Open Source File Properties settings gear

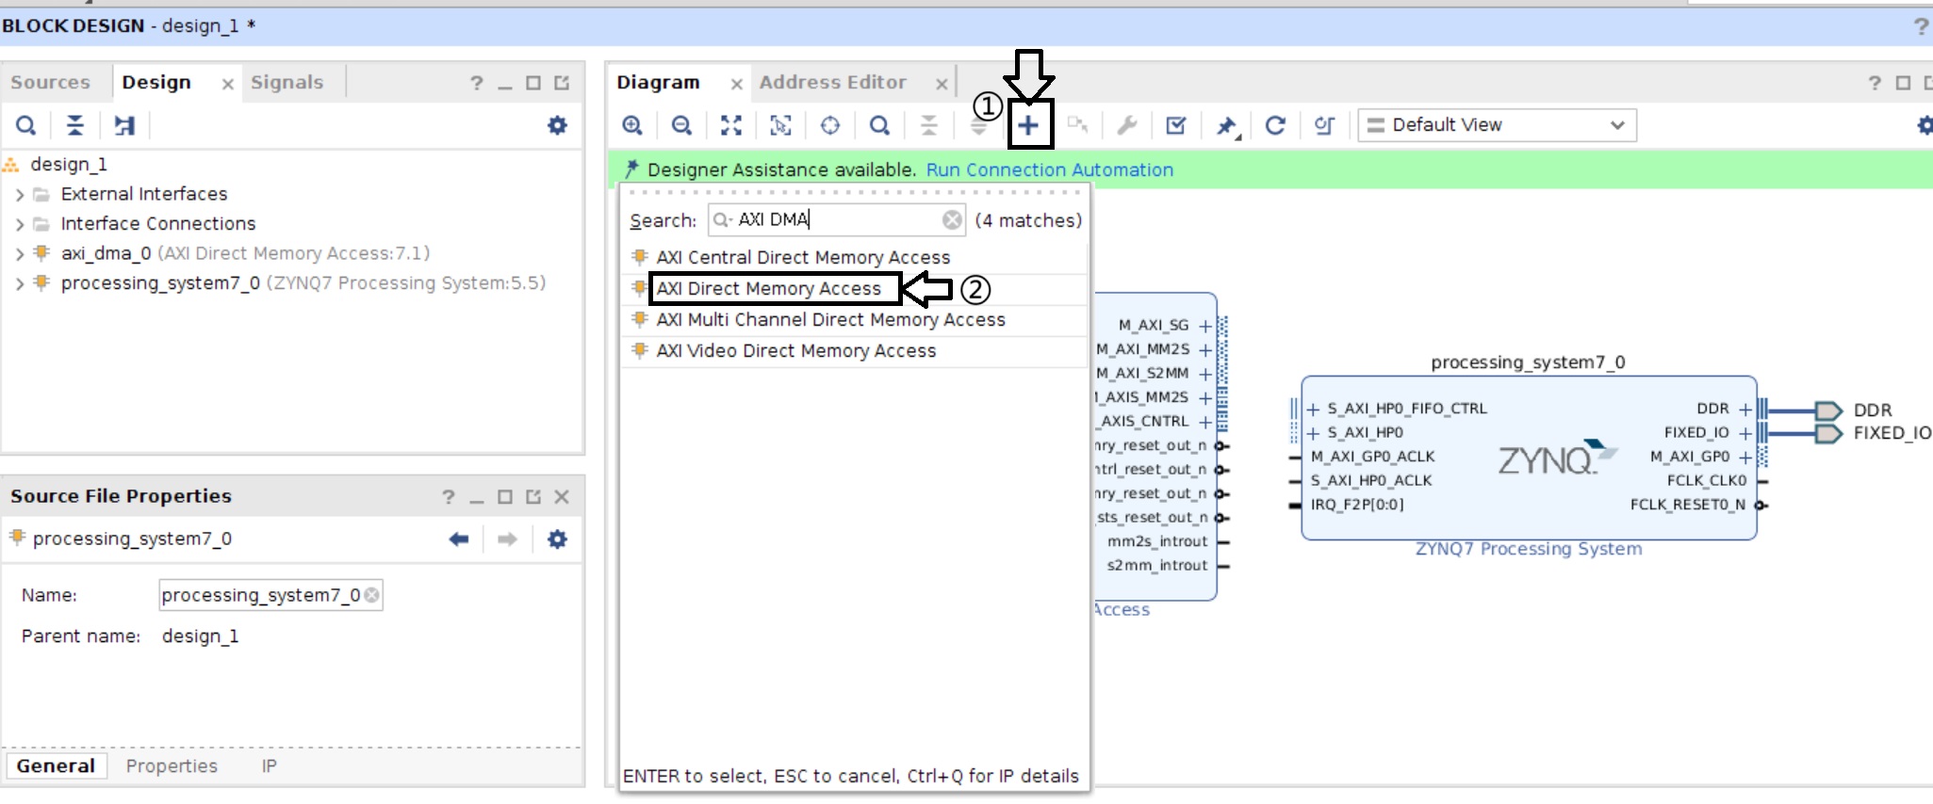(x=558, y=539)
